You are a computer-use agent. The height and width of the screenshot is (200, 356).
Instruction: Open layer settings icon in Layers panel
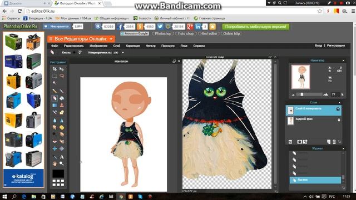pyautogui.click(x=290, y=142)
